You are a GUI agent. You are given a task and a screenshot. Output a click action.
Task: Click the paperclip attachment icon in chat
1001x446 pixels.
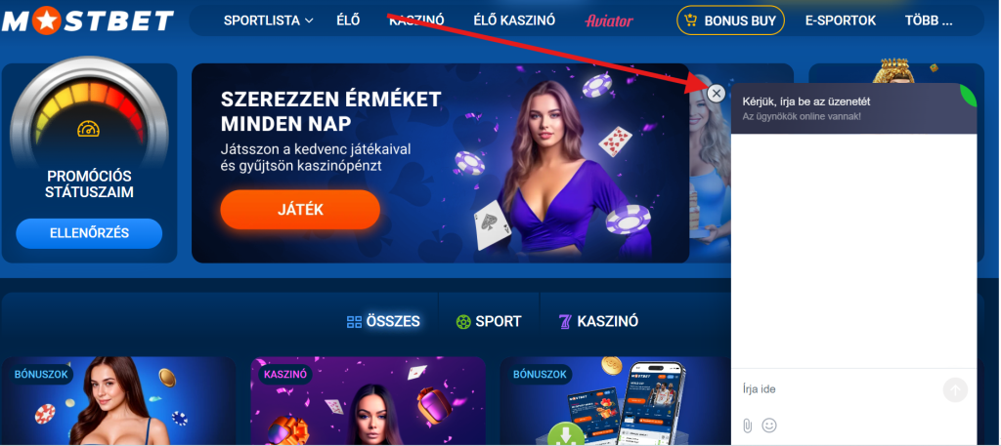click(748, 426)
